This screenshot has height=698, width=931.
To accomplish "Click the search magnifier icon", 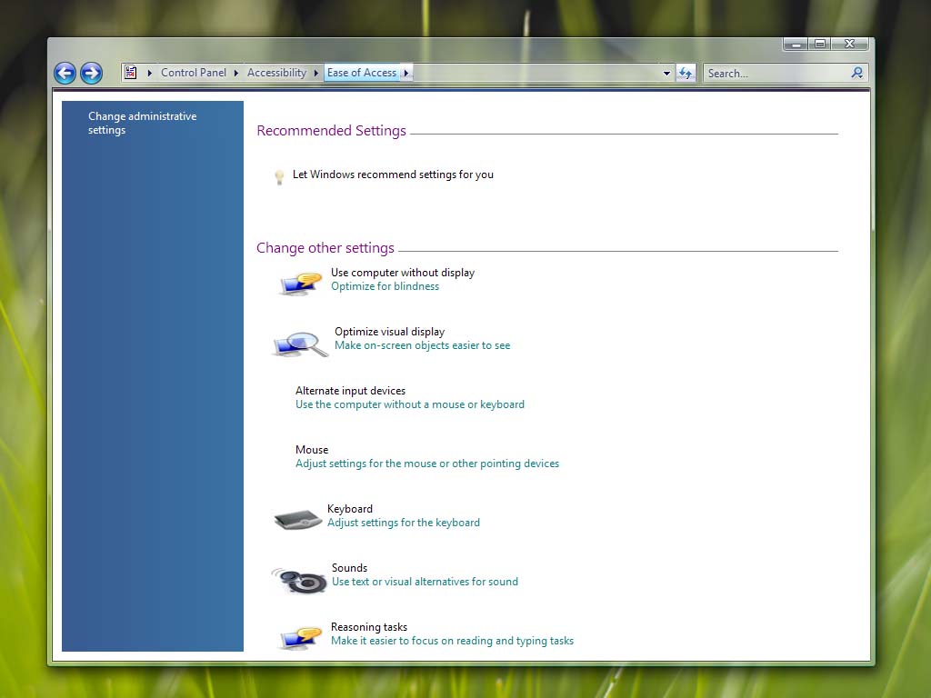I will click(856, 73).
